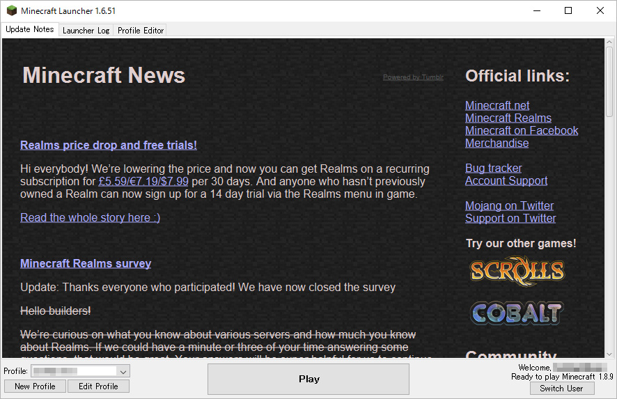Click the Play button
Screen dimensions: 617x399
pos(308,379)
